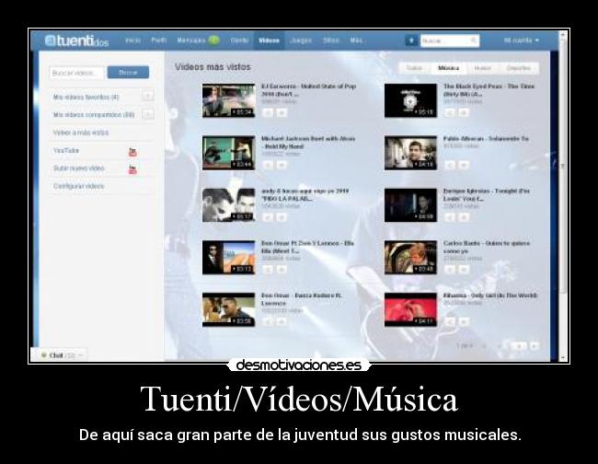Click the Buscar vídeos input field
This screenshot has width=598, height=464.
[76, 73]
